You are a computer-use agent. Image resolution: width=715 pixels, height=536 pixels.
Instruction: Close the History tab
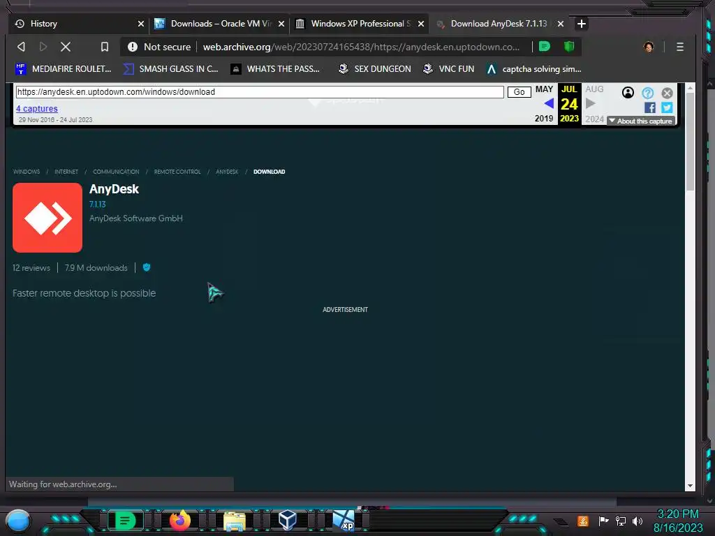coord(141,24)
